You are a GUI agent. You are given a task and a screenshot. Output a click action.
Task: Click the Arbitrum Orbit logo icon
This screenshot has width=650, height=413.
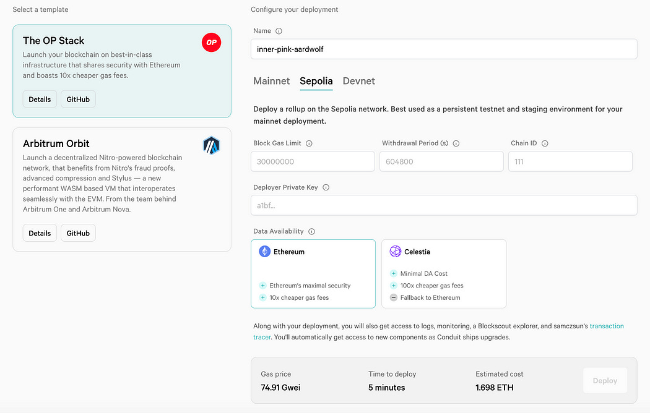coord(212,146)
